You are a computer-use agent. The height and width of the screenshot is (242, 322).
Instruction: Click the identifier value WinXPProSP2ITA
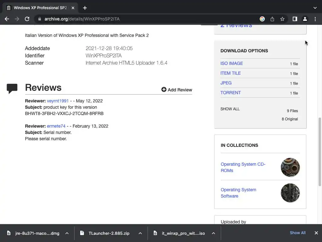103,55
